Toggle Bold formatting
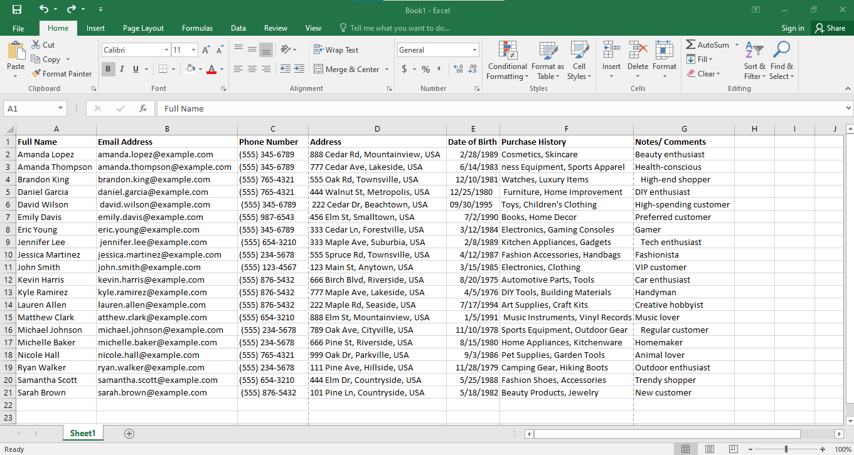Image resolution: width=854 pixels, height=455 pixels. (x=108, y=69)
